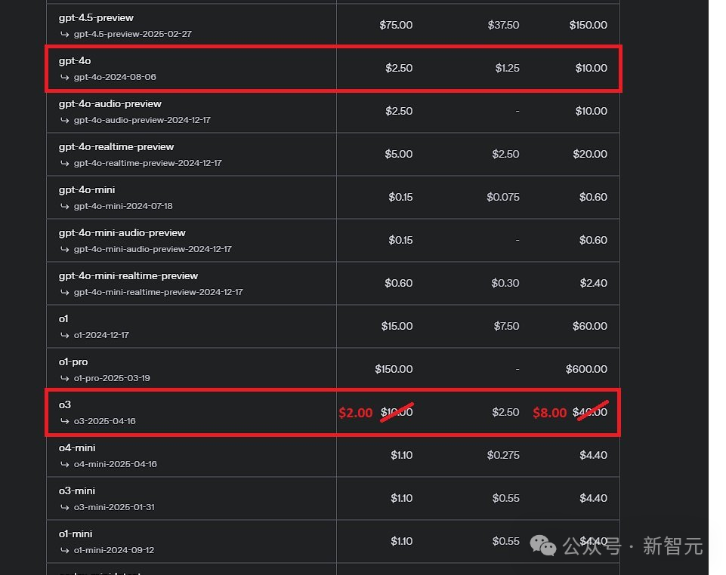Click the arrow icon beside o1-mini-2024-09-12
This screenshot has width=726, height=575.
click(x=65, y=550)
